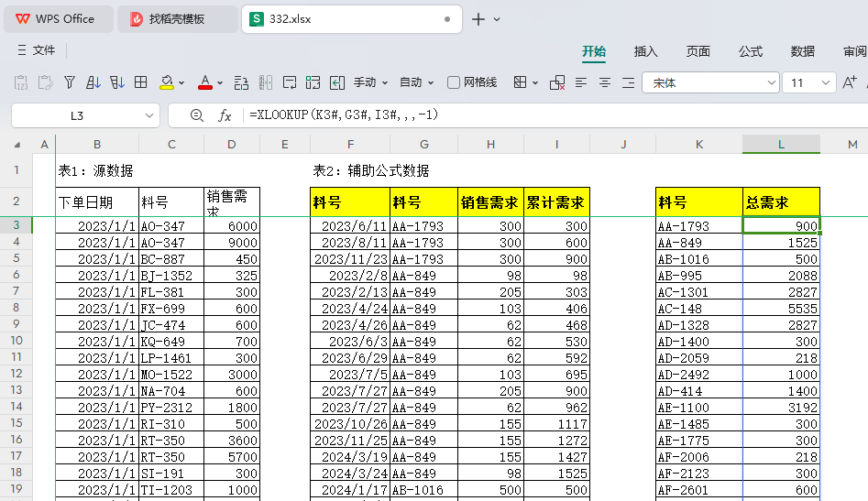Screen dimensions: 868x501
Task: Click the freeze panes table icon
Action: [520, 83]
